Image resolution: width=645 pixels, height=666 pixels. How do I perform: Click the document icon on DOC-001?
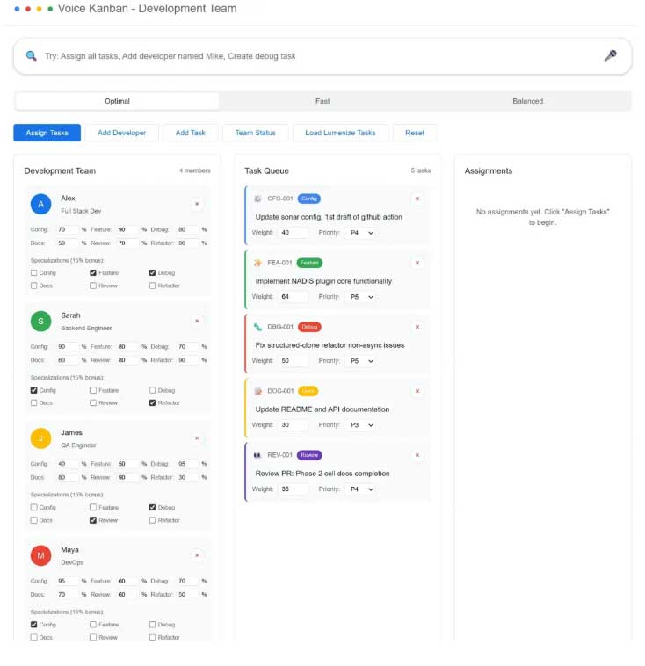[x=257, y=391]
